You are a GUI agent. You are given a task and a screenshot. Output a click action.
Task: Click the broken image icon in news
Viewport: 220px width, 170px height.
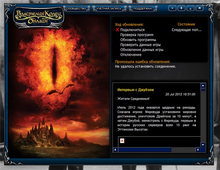122,141
